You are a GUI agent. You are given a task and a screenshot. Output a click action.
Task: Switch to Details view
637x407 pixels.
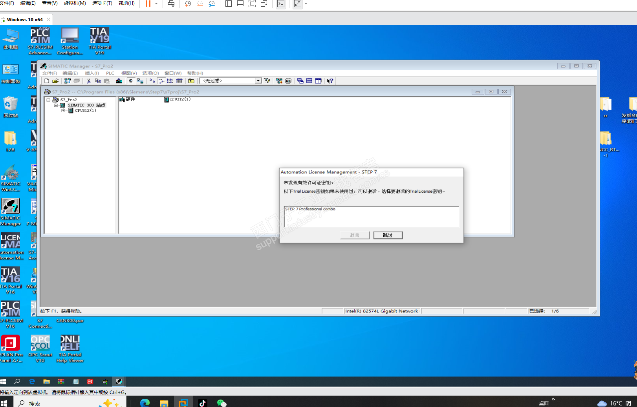tap(179, 81)
